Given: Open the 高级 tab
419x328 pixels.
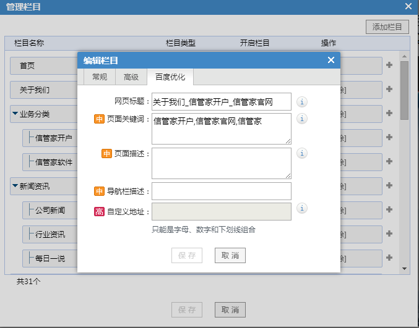Looking at the screenshot, I should tap(131, 77).
